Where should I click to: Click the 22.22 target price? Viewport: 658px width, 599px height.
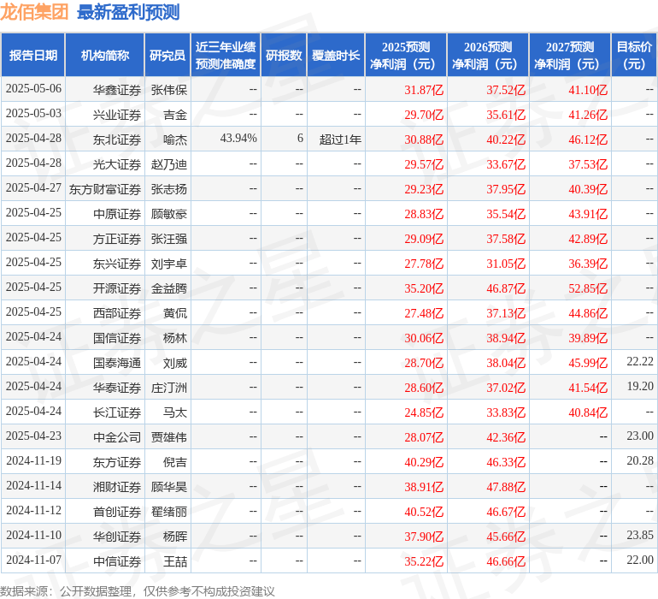[640, 361]
